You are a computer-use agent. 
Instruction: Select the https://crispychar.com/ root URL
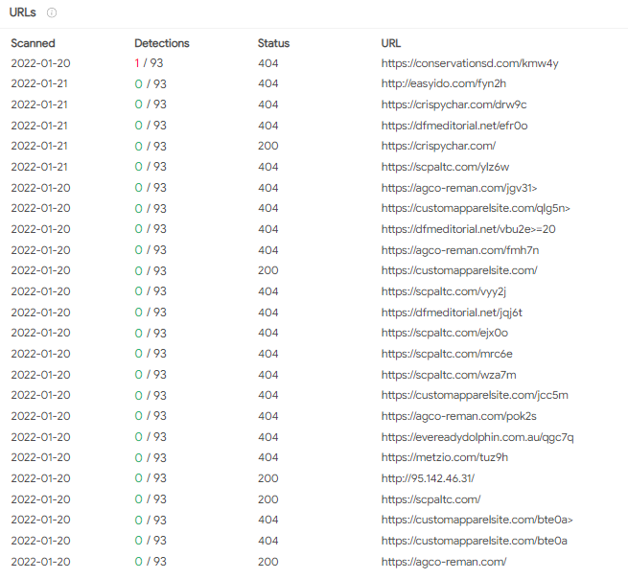[x=438, y=146]
